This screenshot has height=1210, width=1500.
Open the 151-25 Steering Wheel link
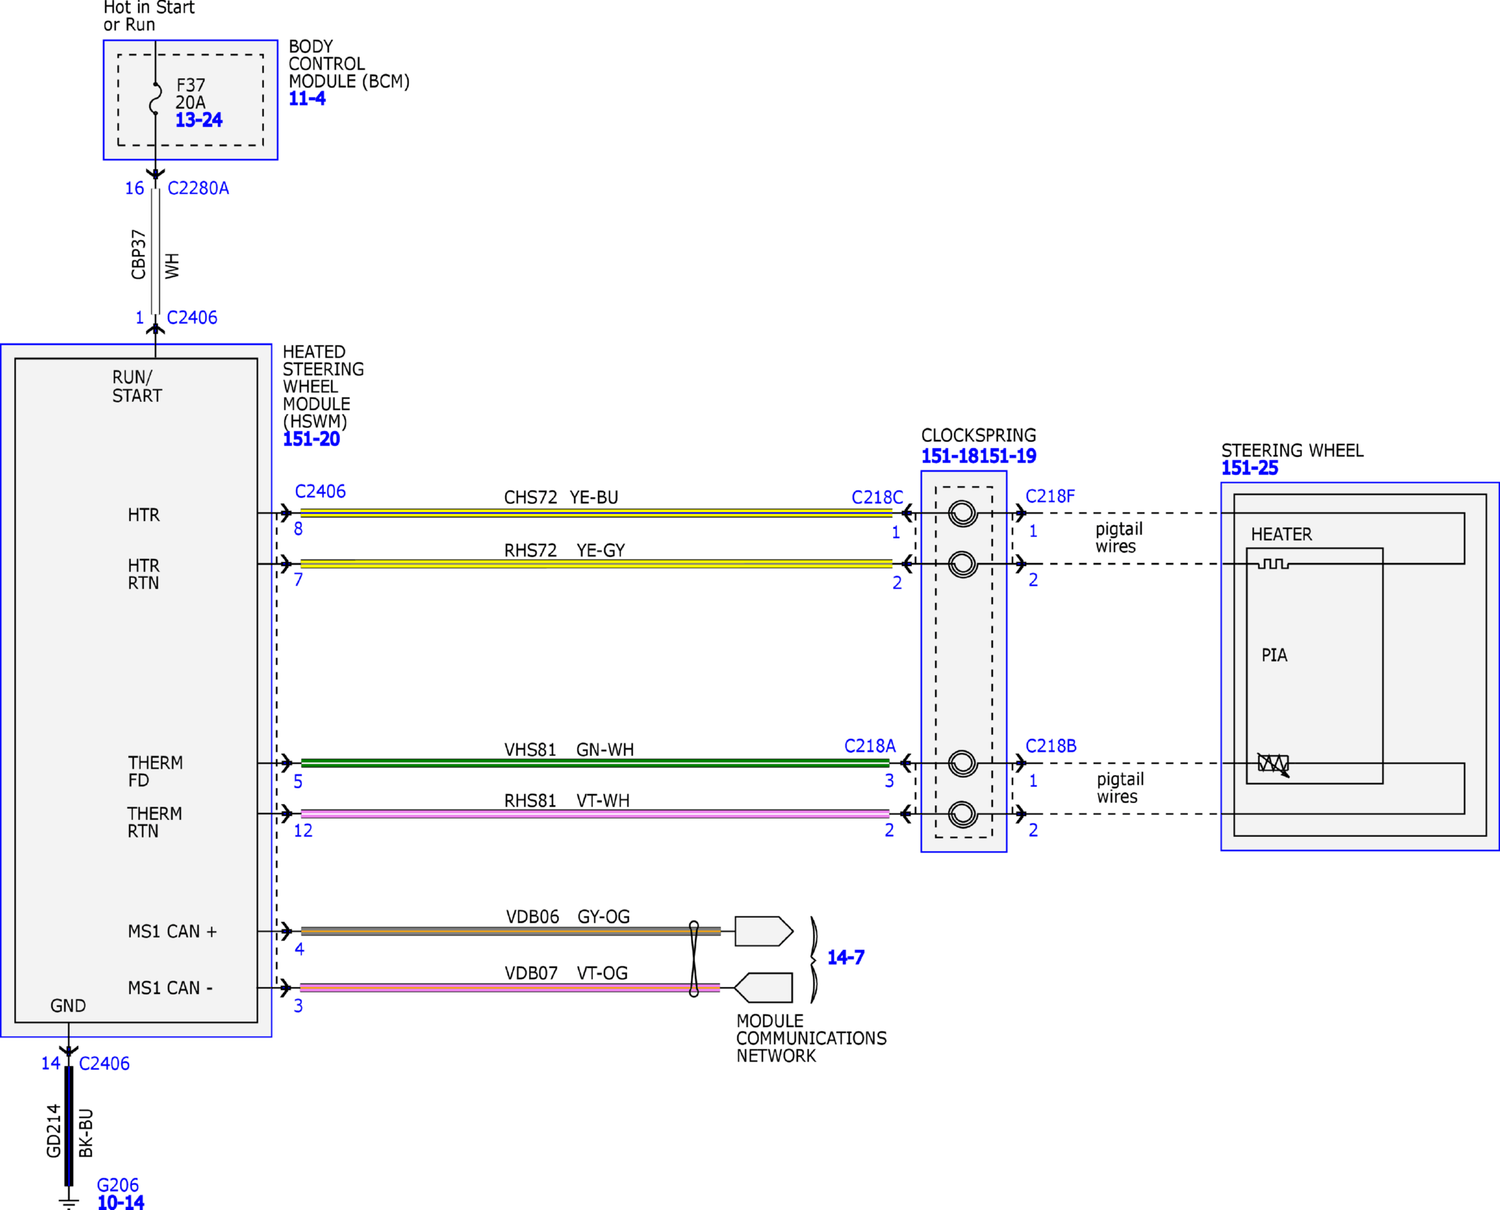click(1249, 468)
